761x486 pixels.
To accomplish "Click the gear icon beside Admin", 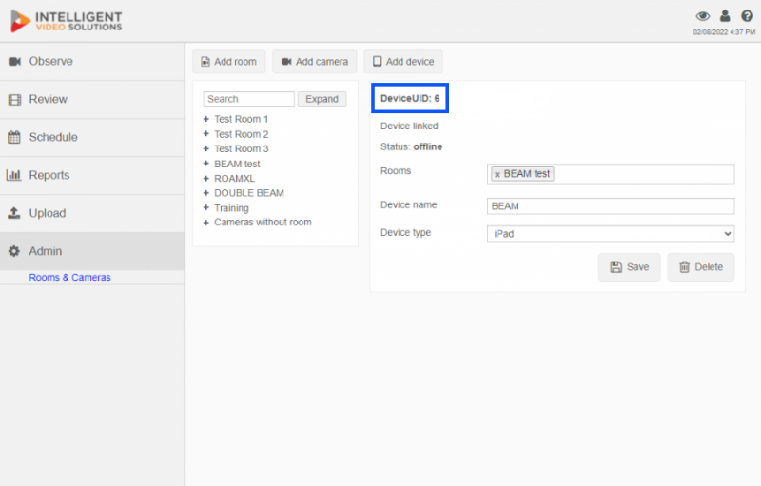I will coord(14,251).
